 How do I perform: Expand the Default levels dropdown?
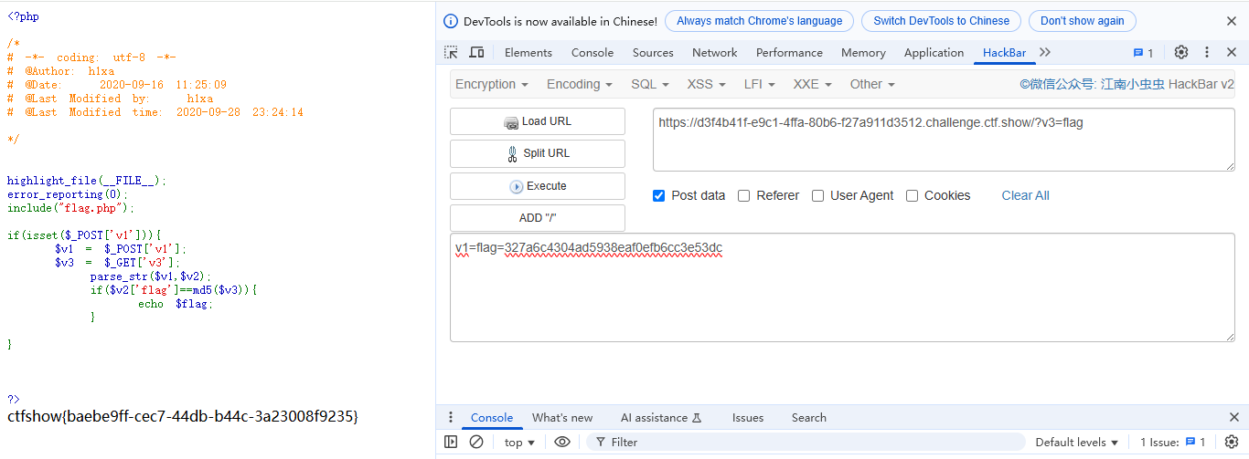point(1076,443)
